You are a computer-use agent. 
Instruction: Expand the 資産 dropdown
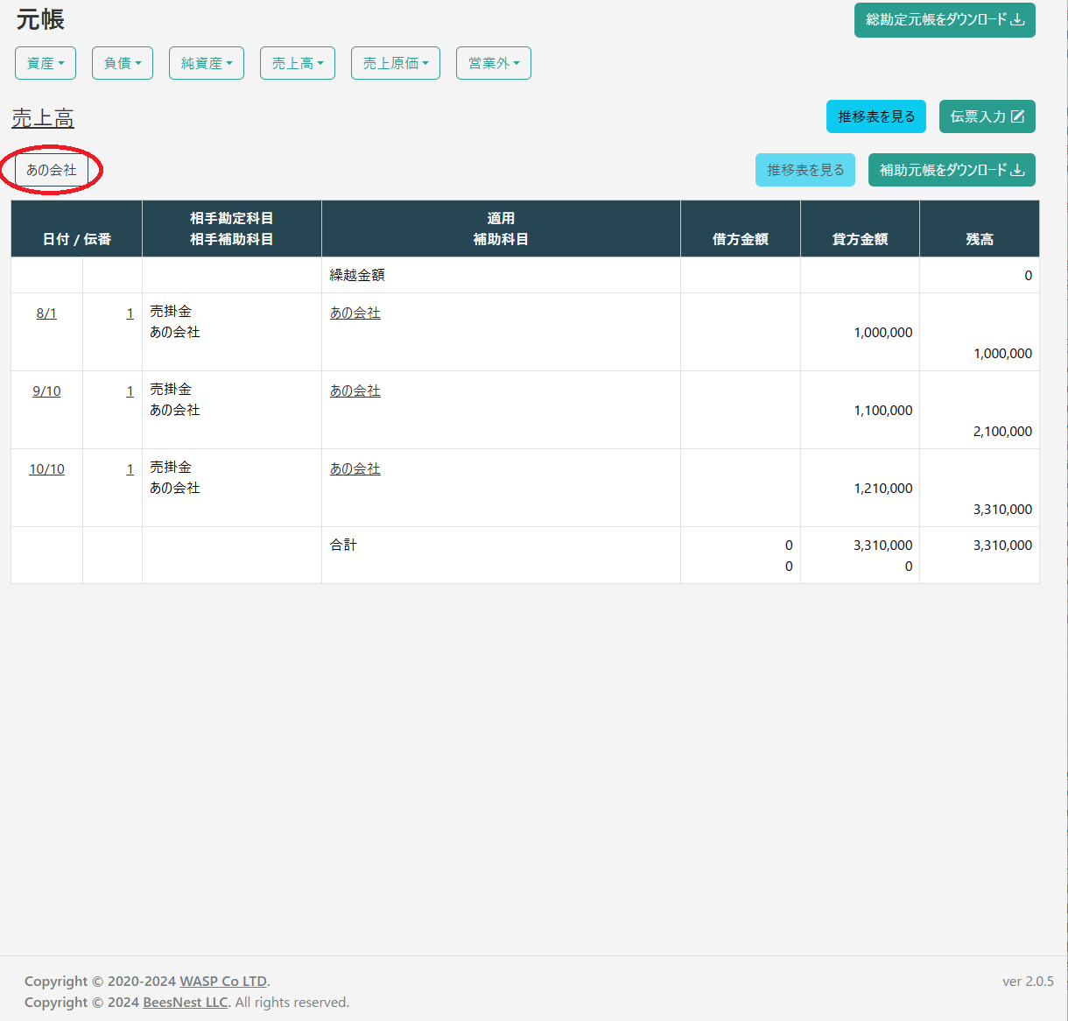click(x=46, y=63)
